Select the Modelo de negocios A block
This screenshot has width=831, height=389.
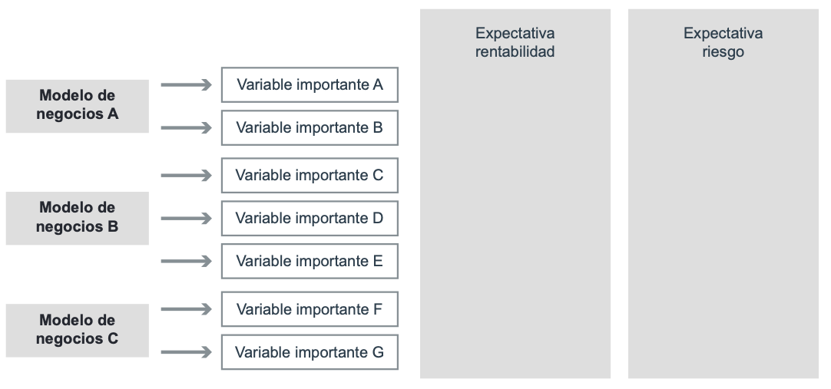click(x=78, y=106)
